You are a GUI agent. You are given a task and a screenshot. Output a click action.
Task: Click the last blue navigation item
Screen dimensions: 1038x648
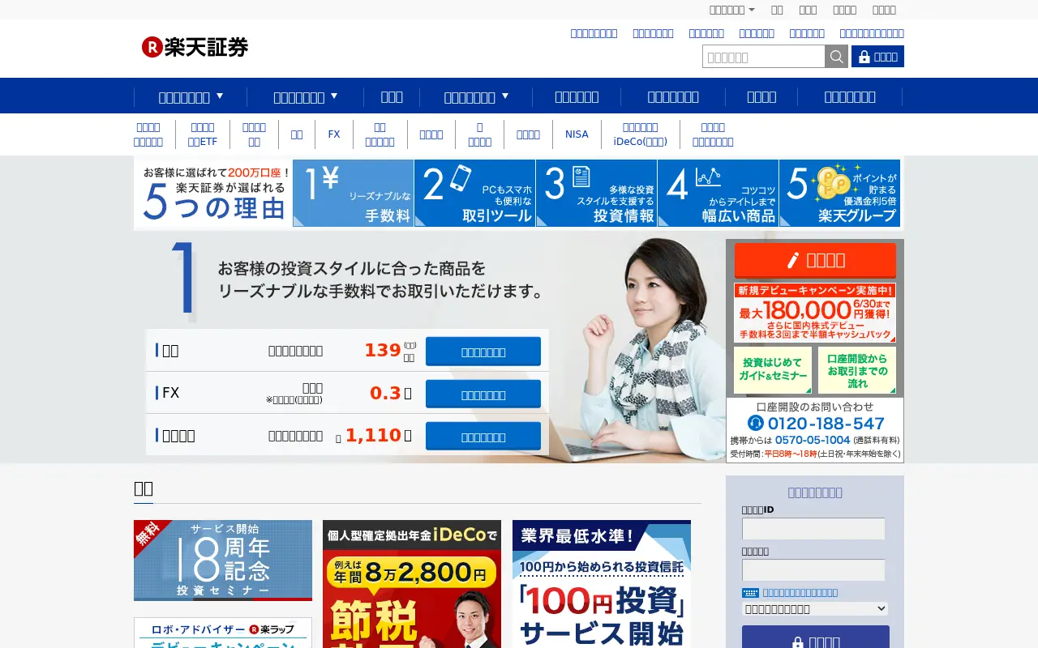pyautogui.click(x=850, y=96)
